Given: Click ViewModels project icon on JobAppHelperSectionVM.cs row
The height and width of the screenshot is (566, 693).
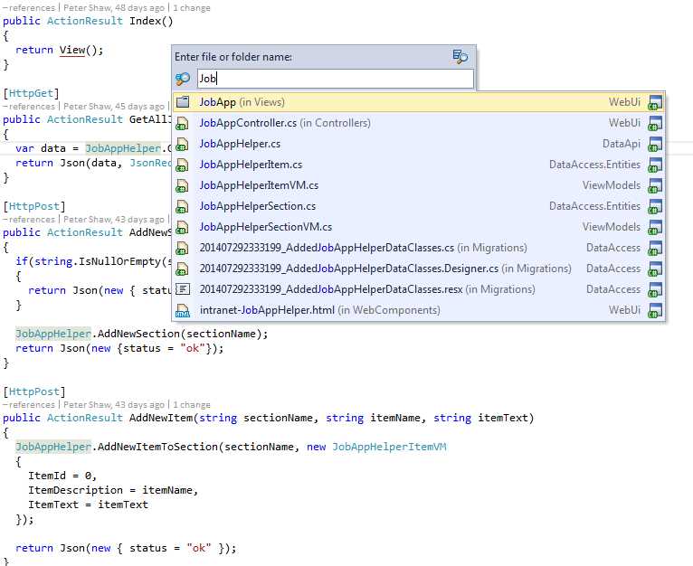Looking at the screenshot, I should tap(655, 227).
